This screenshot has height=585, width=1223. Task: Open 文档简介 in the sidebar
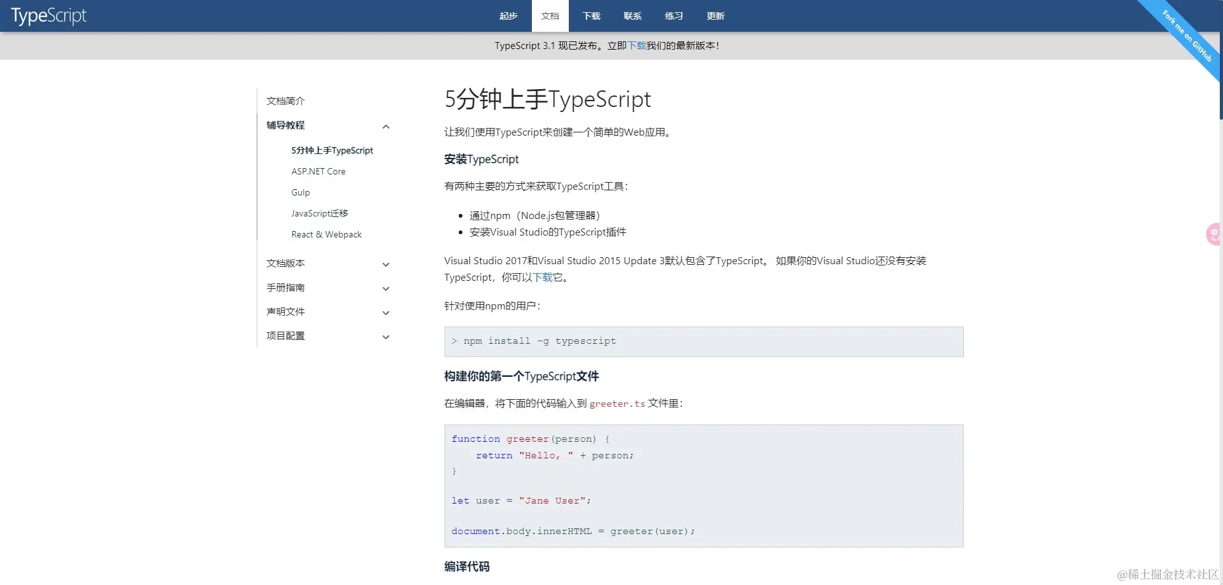(x=285, y=101)
